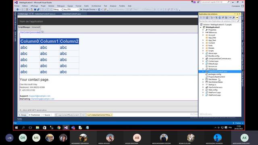This screenshot has width=258, height=145.
Task: Expand the Account folder
Action: (x=203, y=35)
